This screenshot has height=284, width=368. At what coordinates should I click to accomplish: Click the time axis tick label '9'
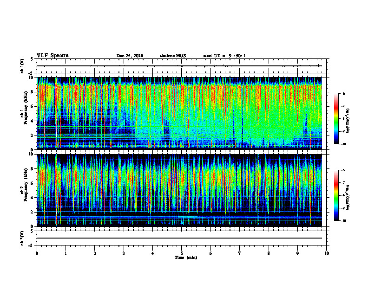point(297,253)
